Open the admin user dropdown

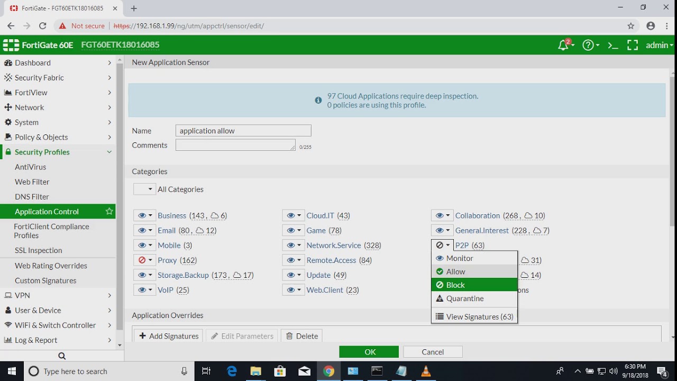(x=660, y=45)
